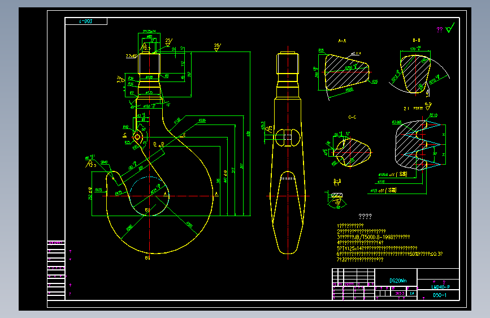Click the hatched B-B cross-section shape
Viewport: 490px width, 318px height.
pyautogui.click(x=415, y=74)
